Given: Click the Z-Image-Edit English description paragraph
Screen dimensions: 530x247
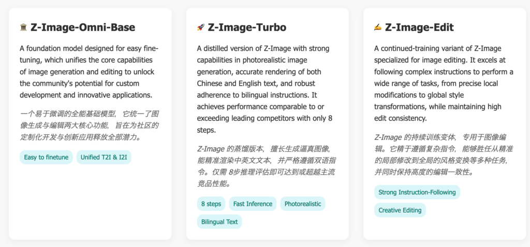Looking at the screenshot, I should click(x=444, y=83).
